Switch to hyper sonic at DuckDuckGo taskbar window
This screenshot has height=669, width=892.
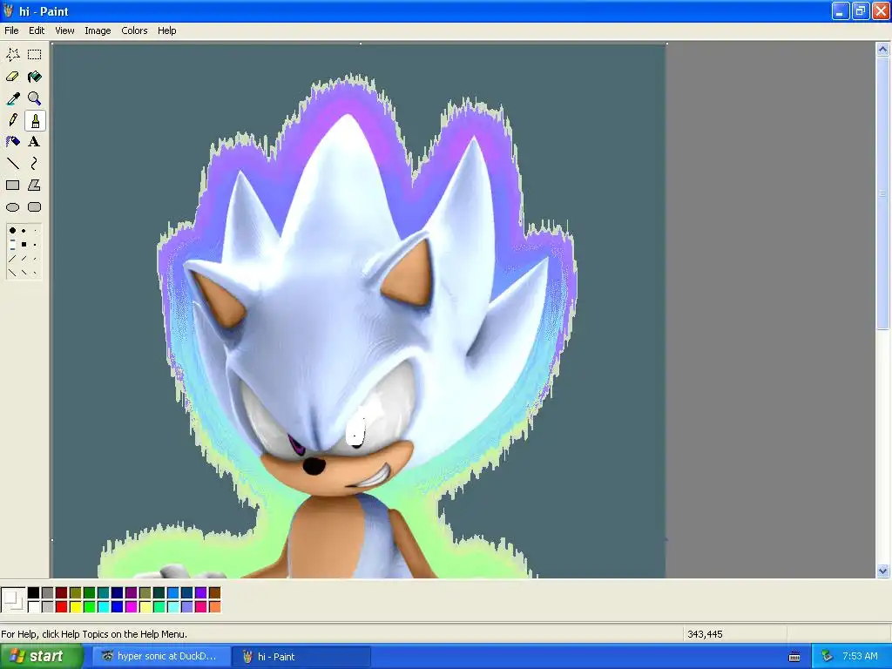point(161,657)
